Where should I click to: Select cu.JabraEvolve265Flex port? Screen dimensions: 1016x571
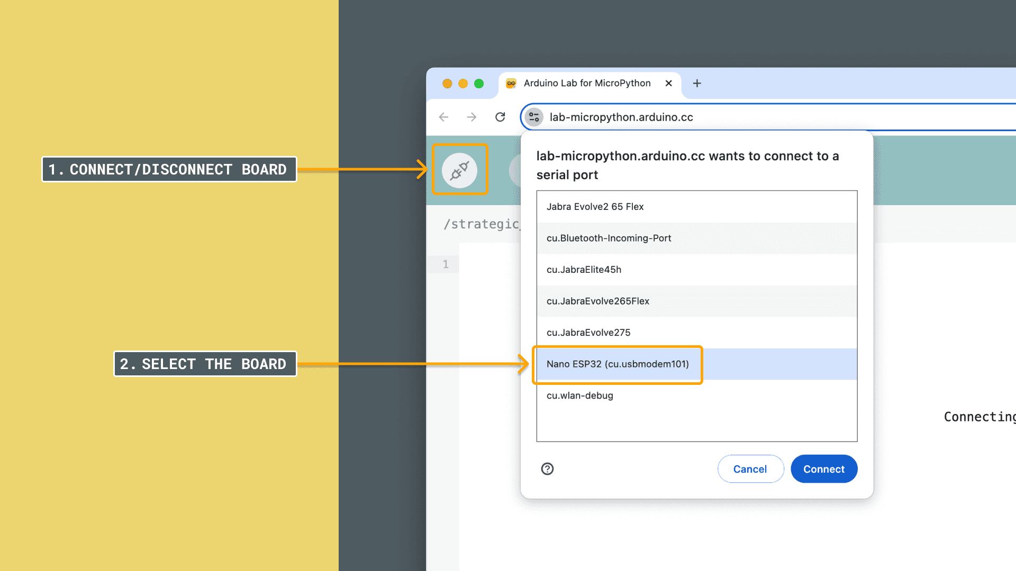[597, 301]
